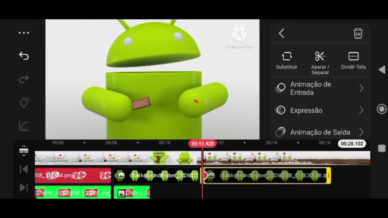Open the speed curve graph icon
388x218 pixels.
point(24,126)
